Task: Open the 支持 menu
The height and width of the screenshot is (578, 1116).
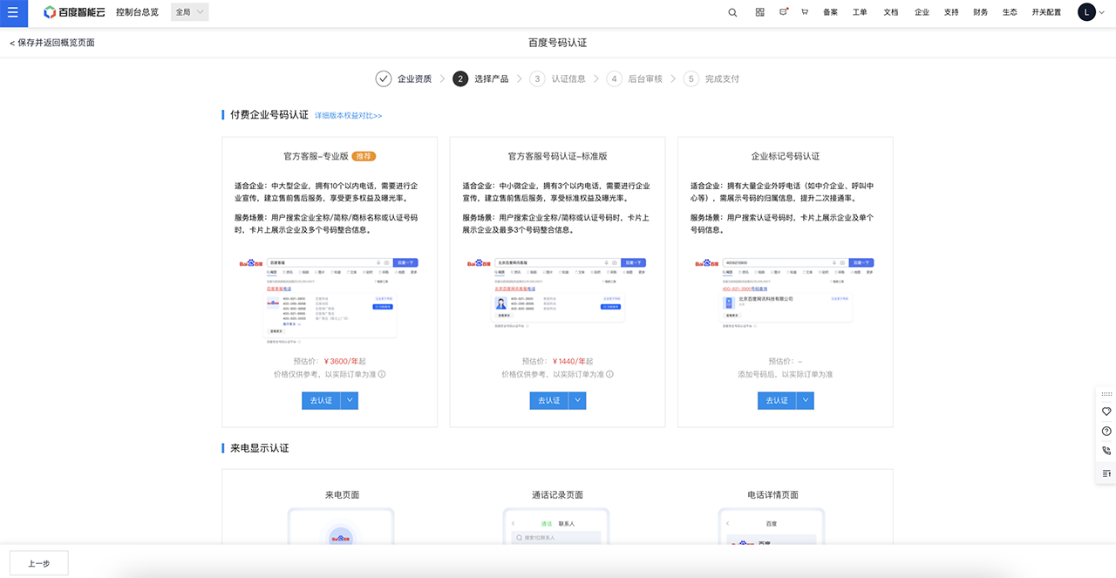Action: (x=951, y=12)
